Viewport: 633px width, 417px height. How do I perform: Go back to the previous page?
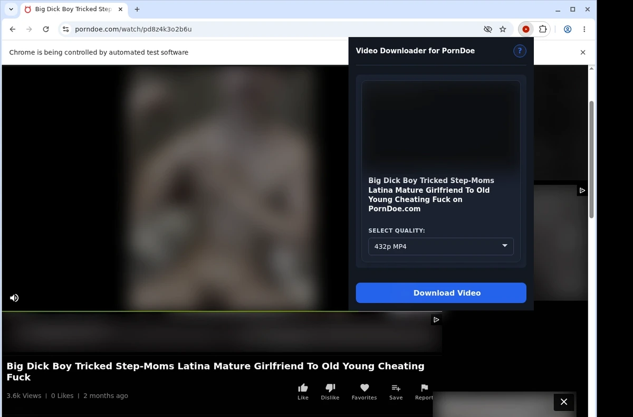(x=13, y=30)
